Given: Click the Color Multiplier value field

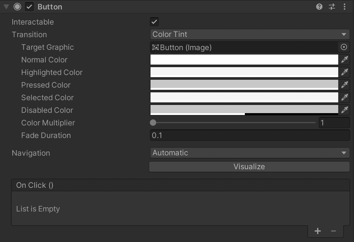Looking at the screenshot, I should [x=334, y=123].
